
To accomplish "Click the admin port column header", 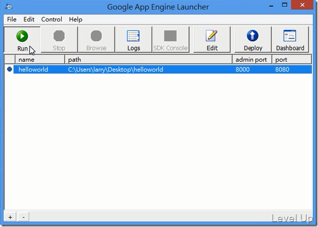I will click(252, 60).
